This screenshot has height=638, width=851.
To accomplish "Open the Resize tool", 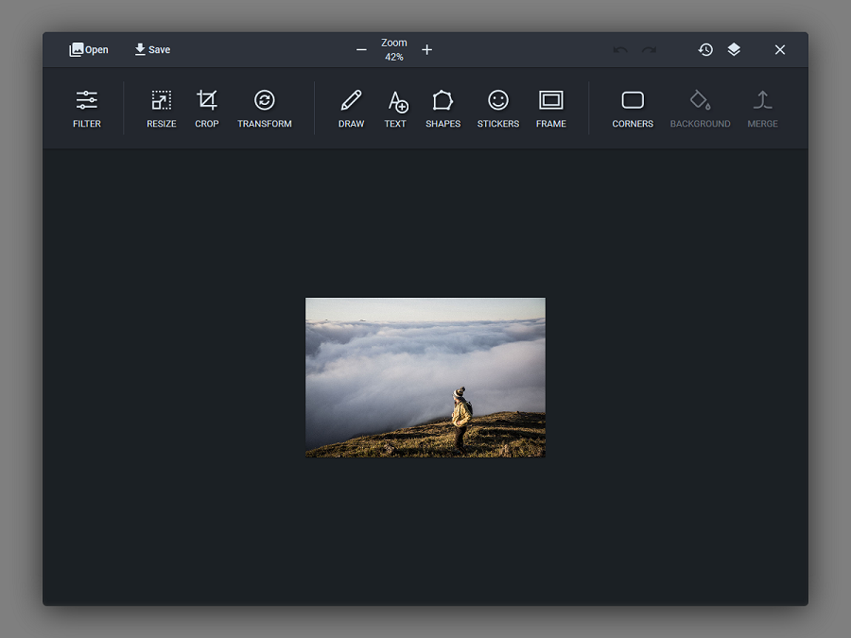I will [160, 107].
